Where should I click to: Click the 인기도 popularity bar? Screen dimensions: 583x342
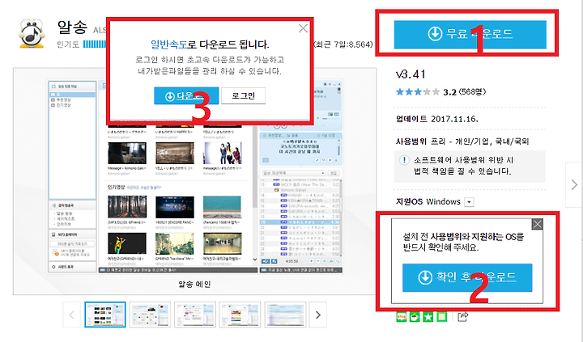click(95, 44)
